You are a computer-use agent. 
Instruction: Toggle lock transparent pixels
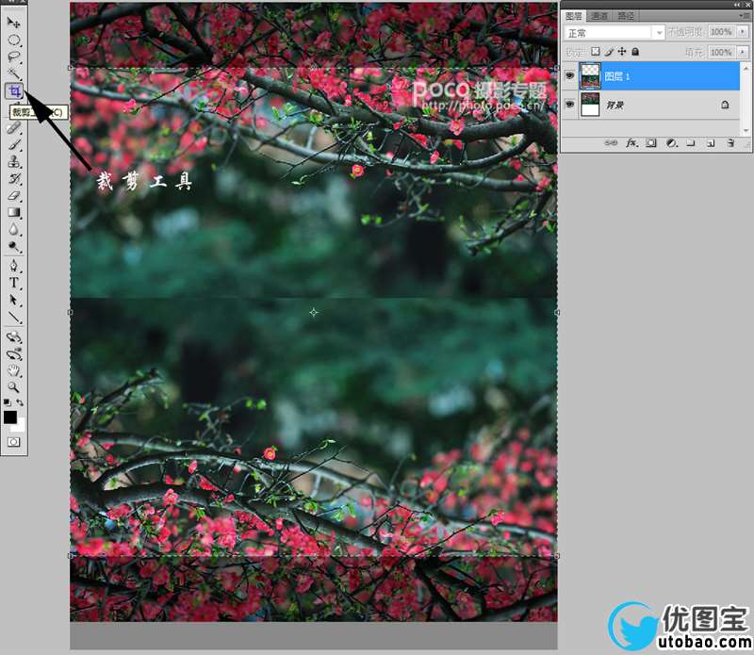pyautogui.click(x=596, y=52)
